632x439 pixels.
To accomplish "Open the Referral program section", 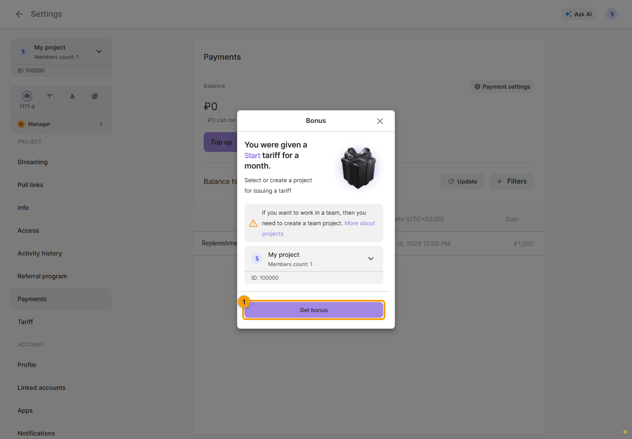I will [61, 276].
